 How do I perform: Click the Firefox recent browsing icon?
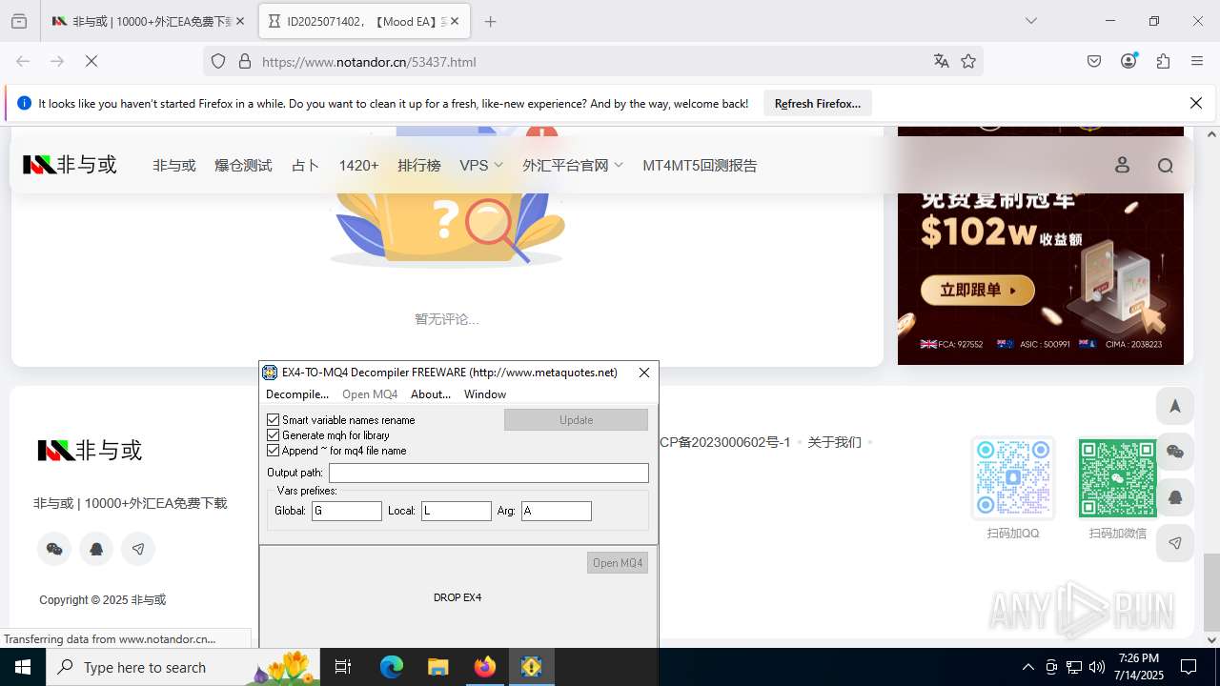coord(19,21)
